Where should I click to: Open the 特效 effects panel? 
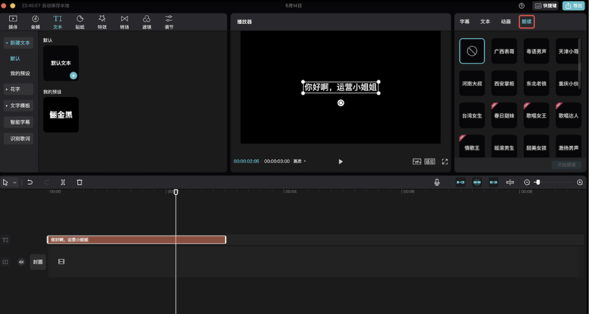point(102,21)
